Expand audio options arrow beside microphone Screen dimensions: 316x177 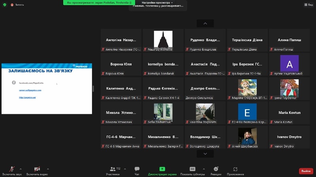point(21,168)
